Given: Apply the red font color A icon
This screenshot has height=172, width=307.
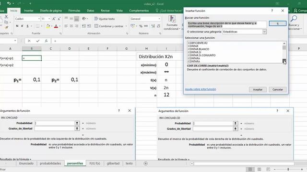Looking at the screenshot, I should 56,26.
